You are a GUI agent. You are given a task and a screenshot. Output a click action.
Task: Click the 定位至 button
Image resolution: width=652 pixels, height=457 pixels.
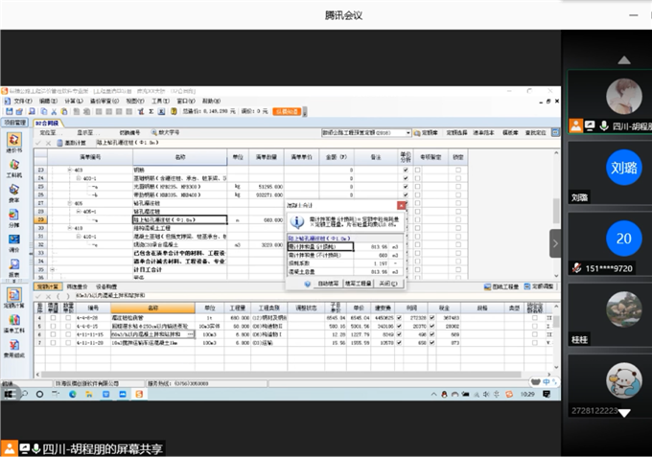[49, 132]
